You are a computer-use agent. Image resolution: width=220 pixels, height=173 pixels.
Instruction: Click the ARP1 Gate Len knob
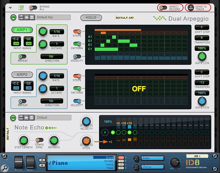tap(202, 56)
